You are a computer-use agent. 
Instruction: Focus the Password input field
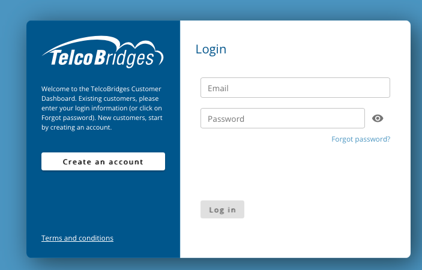pos(283,118)
